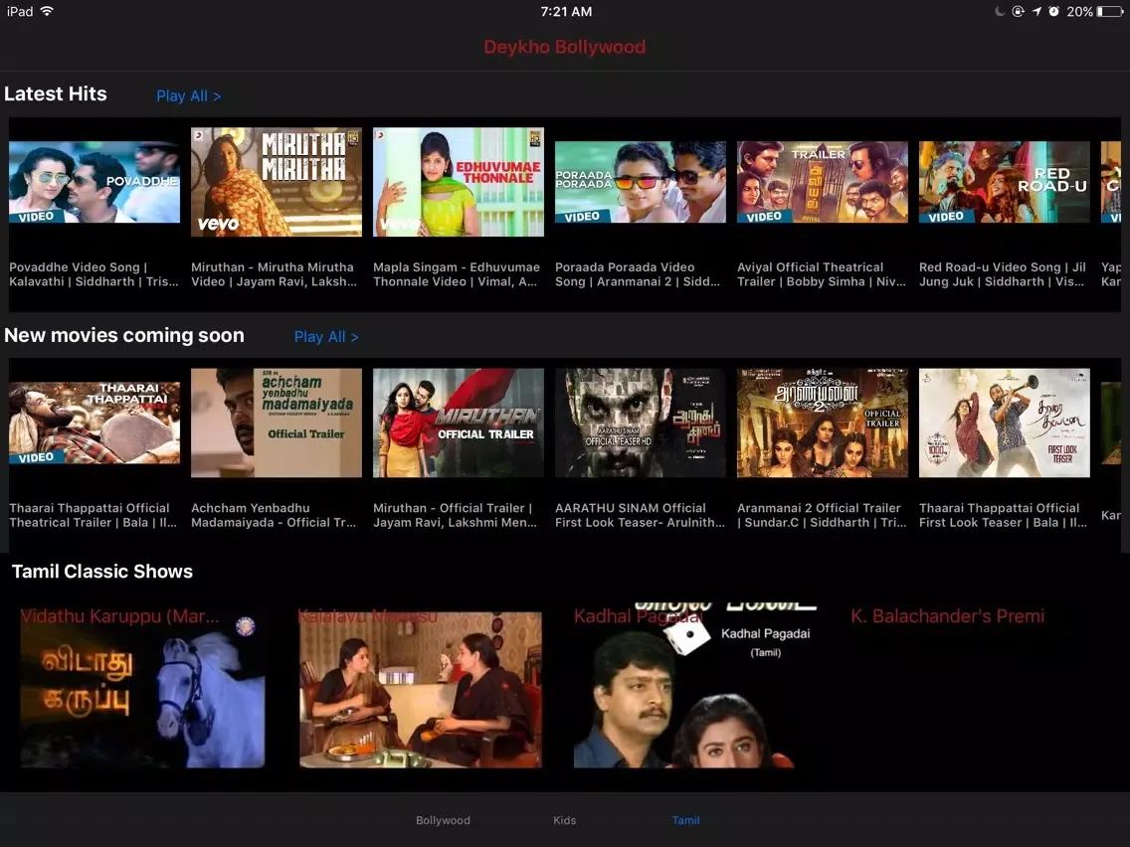This screenshot has height=847, width=1130.
Task: Select the Tamil tab
Action: click(x=685, y=819)
